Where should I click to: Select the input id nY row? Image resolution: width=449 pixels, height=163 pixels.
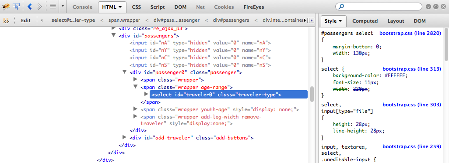200,51
